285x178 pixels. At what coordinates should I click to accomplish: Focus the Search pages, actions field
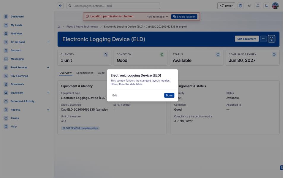pyautogui.click(x=113, y=6)
